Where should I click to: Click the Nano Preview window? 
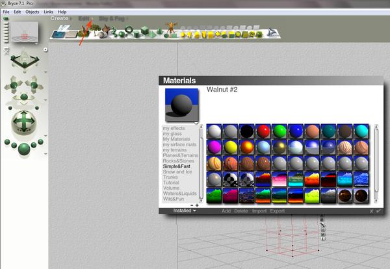click(25, 32)
